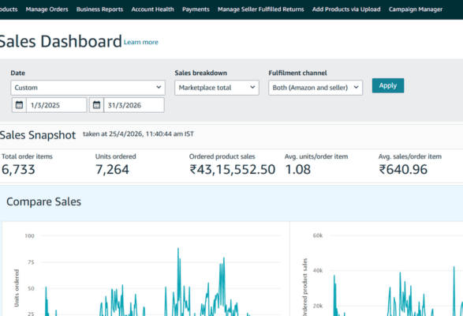Click the 60k tick on sales chart
This screenshot has height=316, width=463.
click(x=318, y=235)
